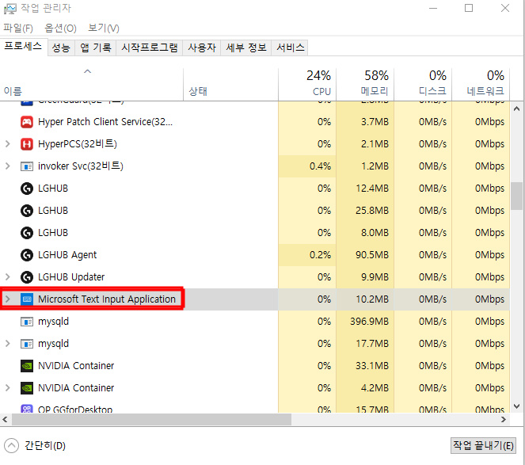Click the vertical scrollbar up arrow
Viewport: 525px width, 465px height.
[x=516, y=109]
